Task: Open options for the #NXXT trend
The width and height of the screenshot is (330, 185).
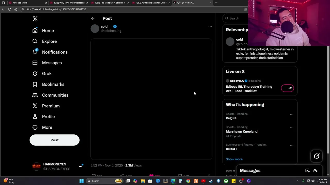Action: click(292, 145)
